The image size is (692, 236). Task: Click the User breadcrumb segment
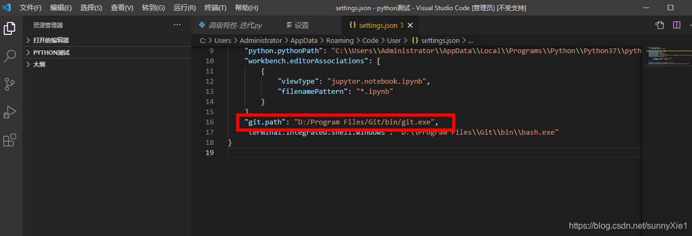[x=394, y=40]
